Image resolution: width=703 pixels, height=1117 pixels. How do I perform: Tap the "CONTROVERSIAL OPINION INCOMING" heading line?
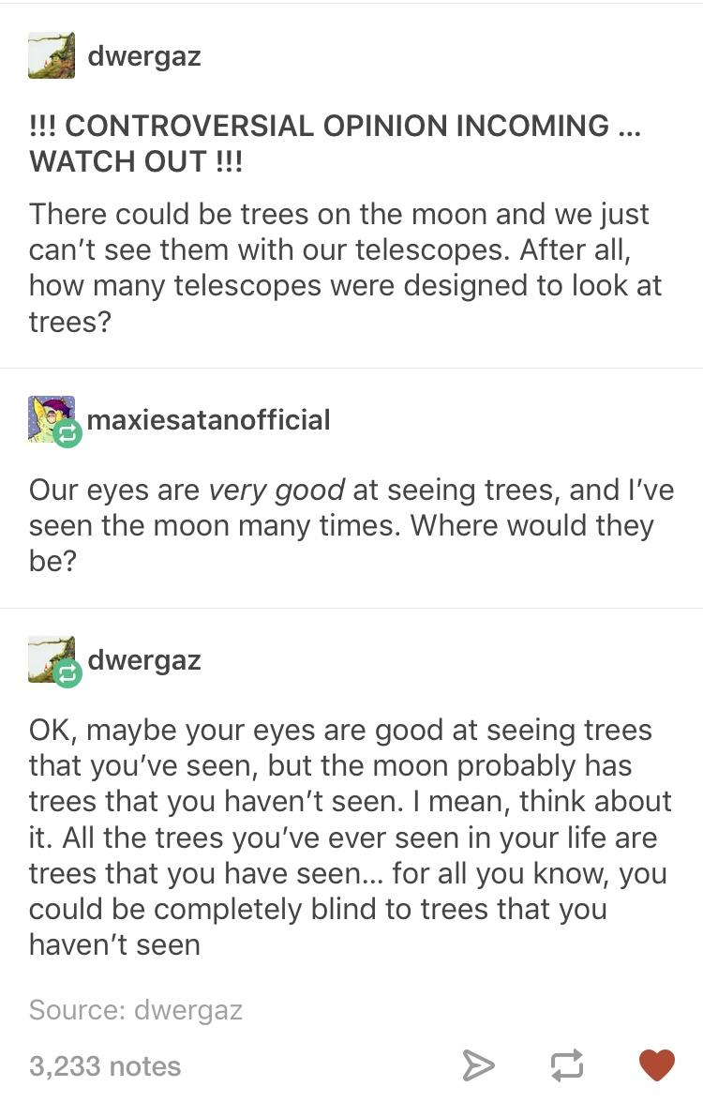(334, 126)
